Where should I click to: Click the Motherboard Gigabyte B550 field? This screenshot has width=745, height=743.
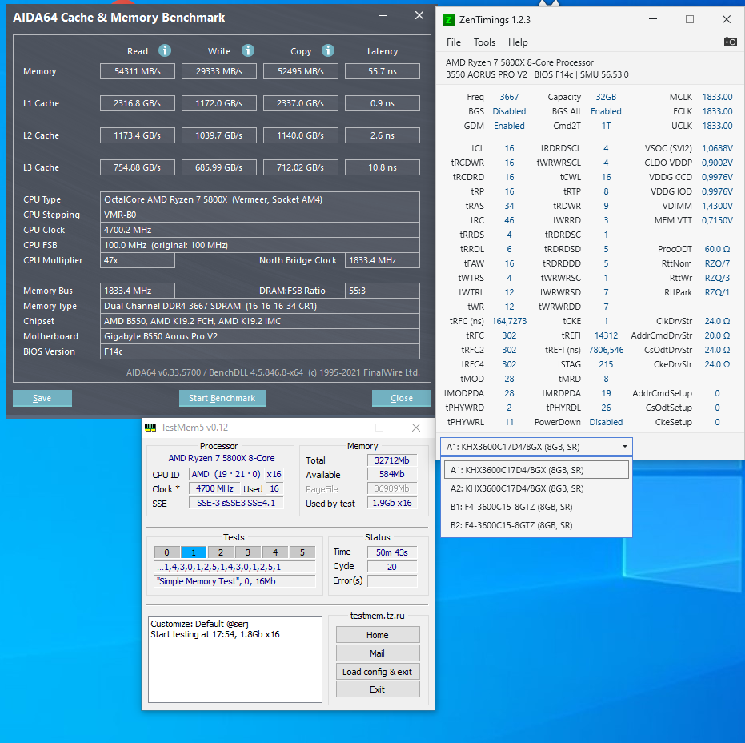tap(260, 336)
